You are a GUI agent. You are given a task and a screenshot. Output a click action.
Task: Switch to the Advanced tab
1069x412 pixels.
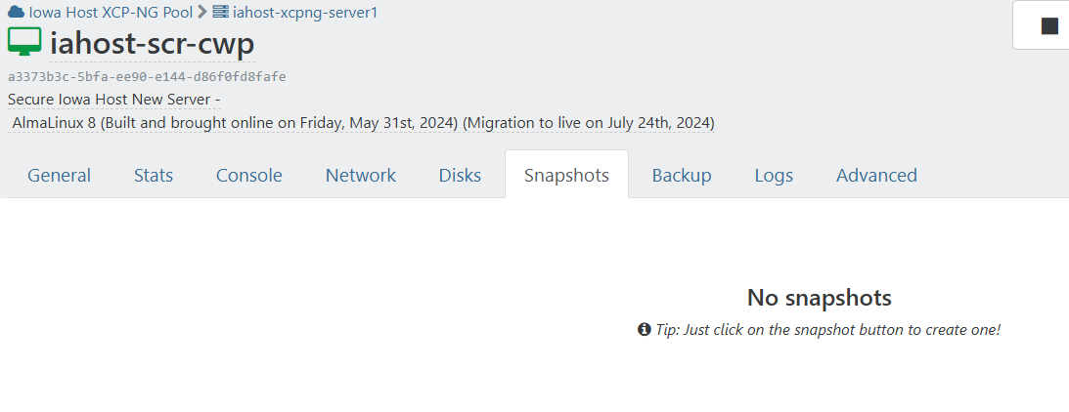point(876,175)
